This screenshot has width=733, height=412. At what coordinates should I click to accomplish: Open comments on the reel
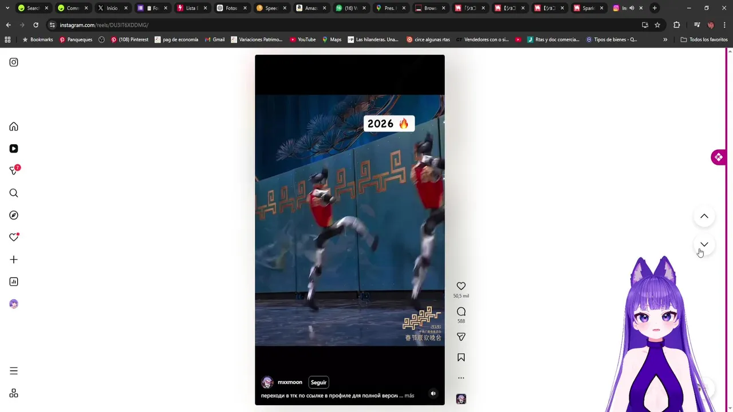tap(461, 311)
